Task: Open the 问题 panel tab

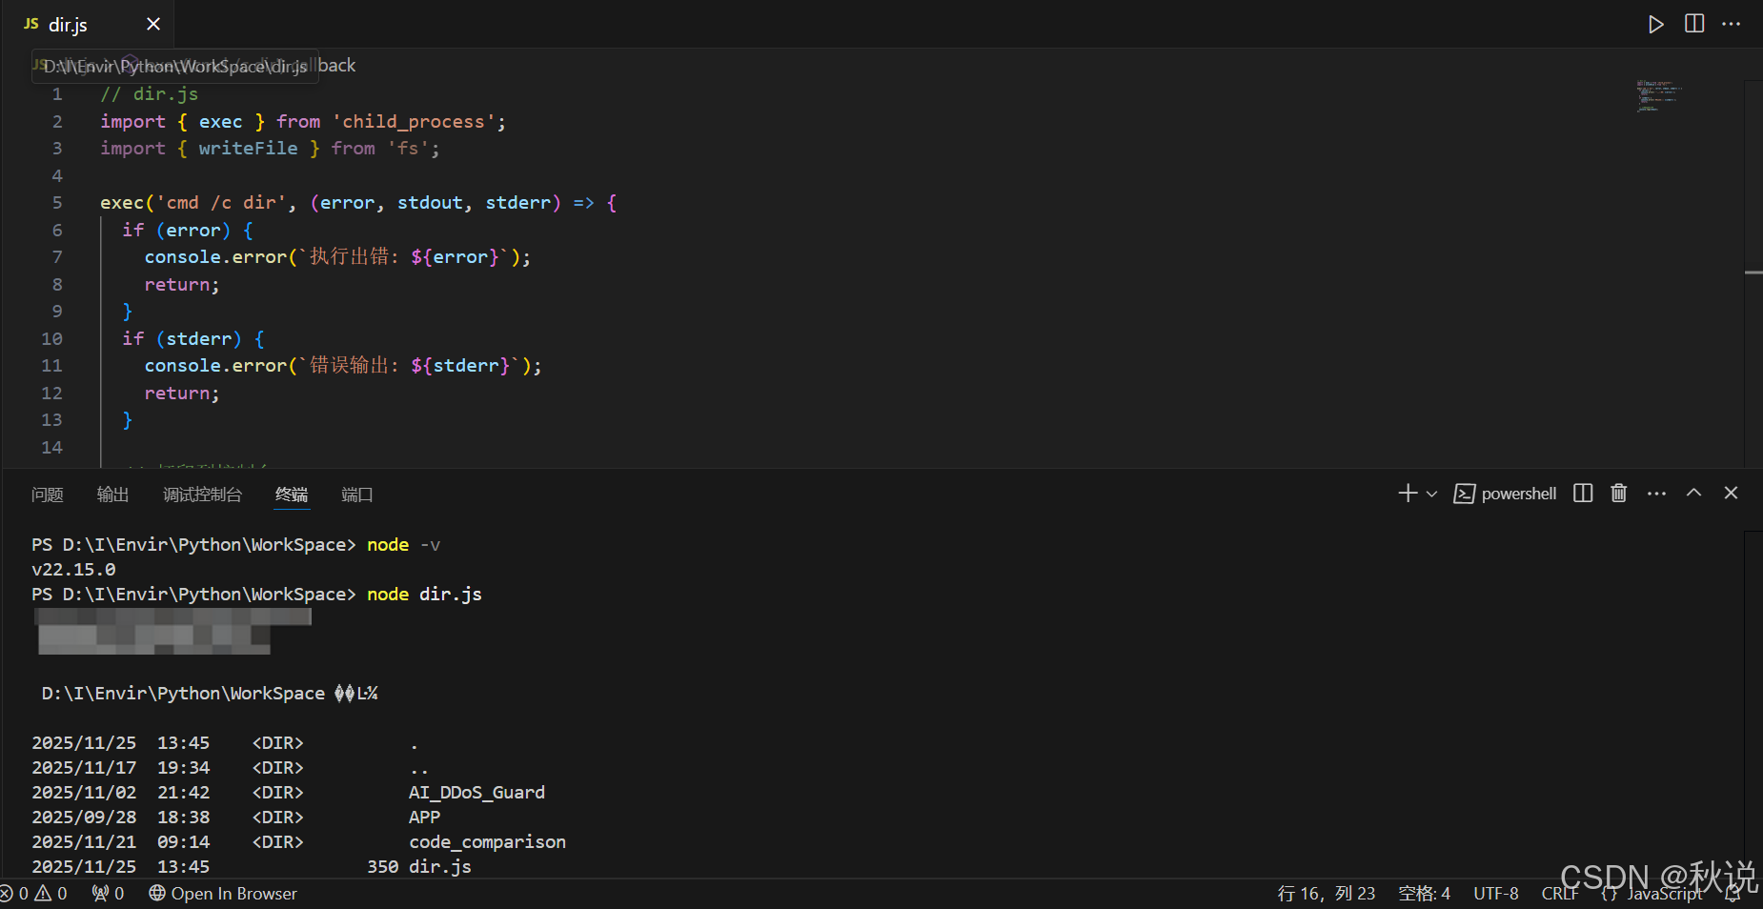Action: (x=48, y=495)
